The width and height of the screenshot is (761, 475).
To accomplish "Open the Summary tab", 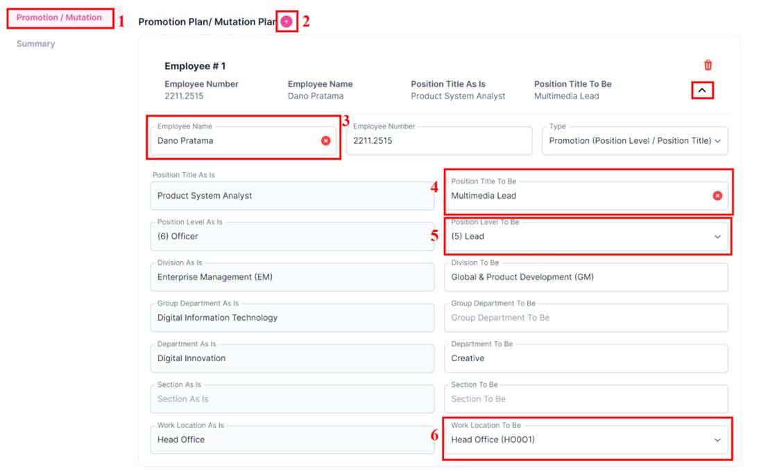I will [x=35, y=44].
